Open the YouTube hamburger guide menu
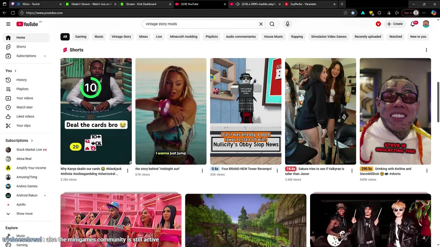 pos(8,24)
